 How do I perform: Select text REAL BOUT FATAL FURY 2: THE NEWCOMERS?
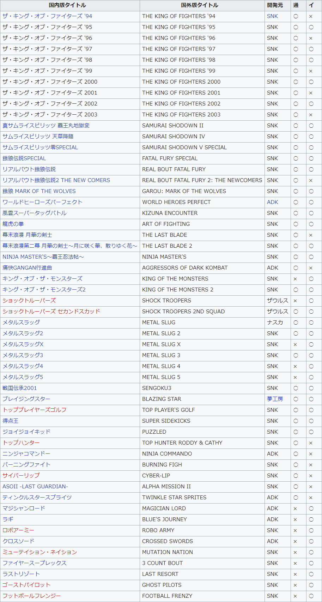pyautogui.click(x=202, y=180)
